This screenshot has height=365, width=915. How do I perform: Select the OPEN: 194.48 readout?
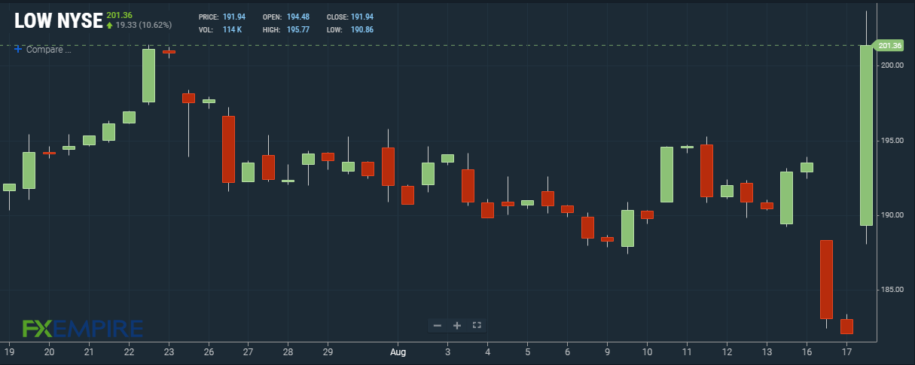pyautogui.click(x=287, y=17)
